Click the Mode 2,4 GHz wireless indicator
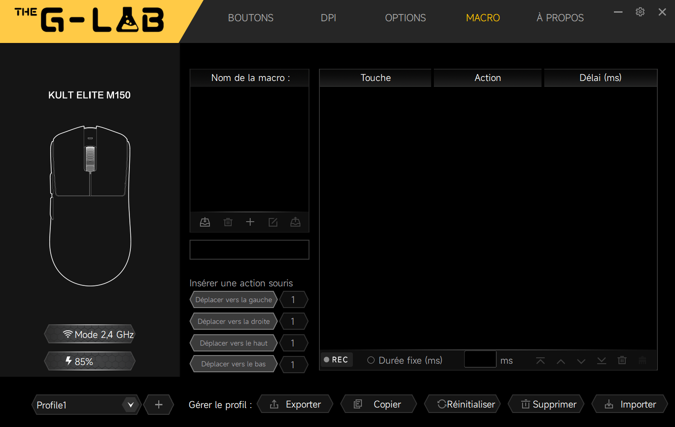The height and width of the screenshot is (427, 675). [90, 334]
